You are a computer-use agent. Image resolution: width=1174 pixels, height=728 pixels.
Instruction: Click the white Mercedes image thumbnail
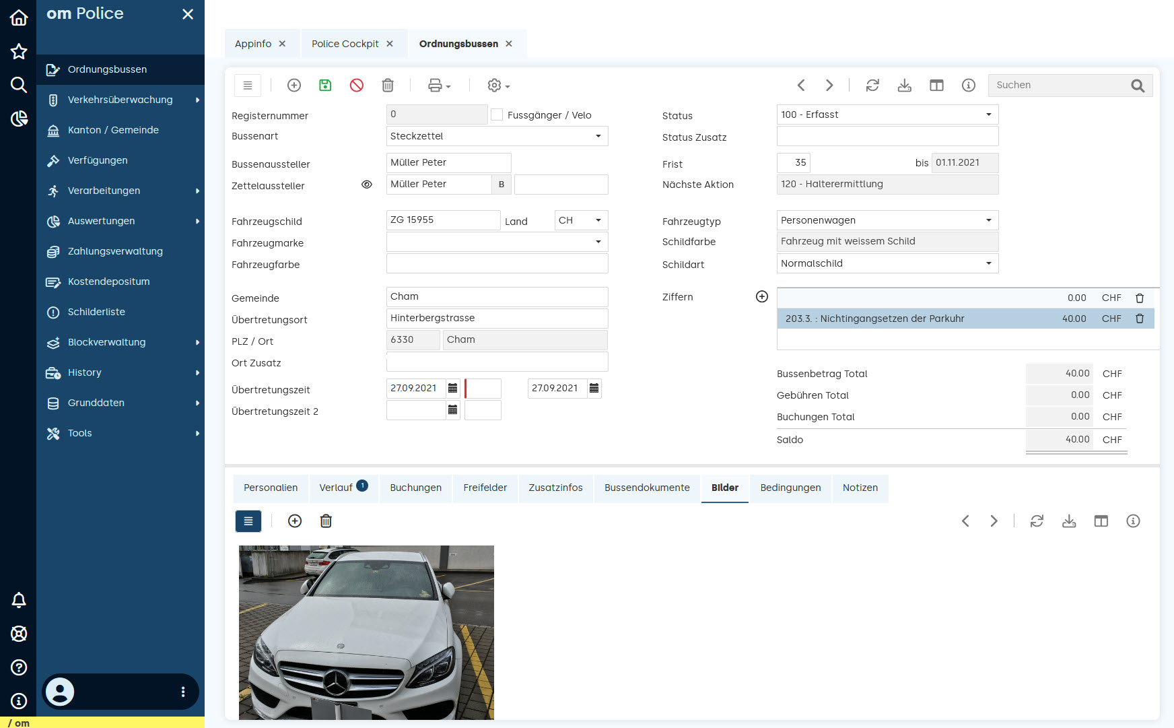[x=366, y=632]
